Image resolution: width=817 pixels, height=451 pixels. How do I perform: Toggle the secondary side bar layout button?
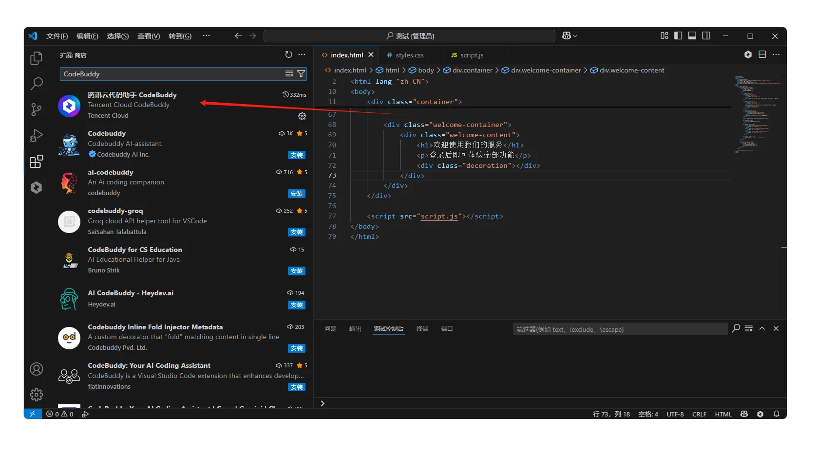click(706, 36)
